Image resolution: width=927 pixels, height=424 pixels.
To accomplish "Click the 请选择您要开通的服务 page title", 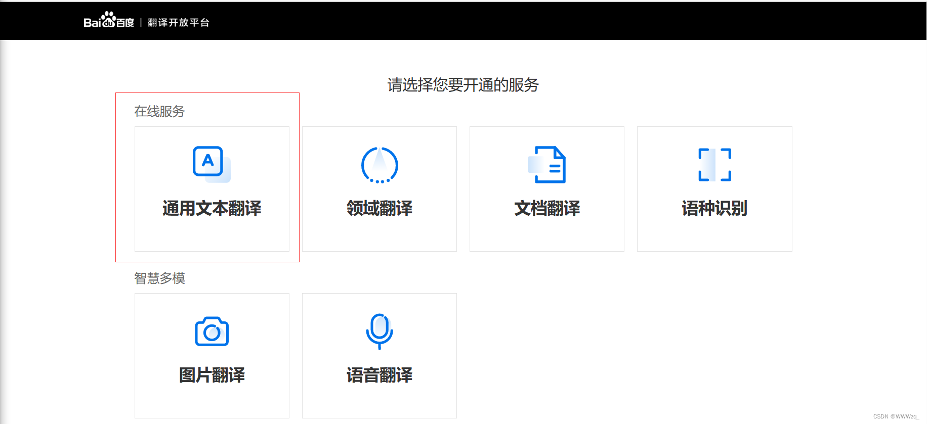I will 463,85.
